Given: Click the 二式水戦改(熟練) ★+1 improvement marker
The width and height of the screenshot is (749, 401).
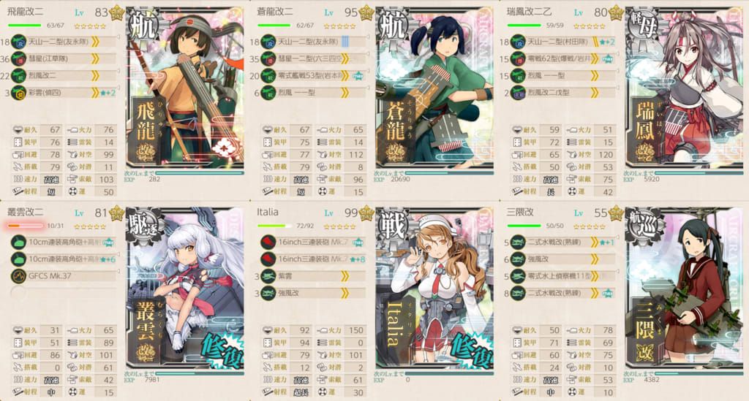Looking at the screenshot, I should pyautogui.click(x=606, y=242).
